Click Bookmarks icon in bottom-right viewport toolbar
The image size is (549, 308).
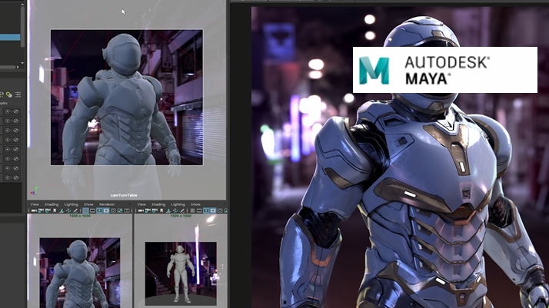point(161,210)
